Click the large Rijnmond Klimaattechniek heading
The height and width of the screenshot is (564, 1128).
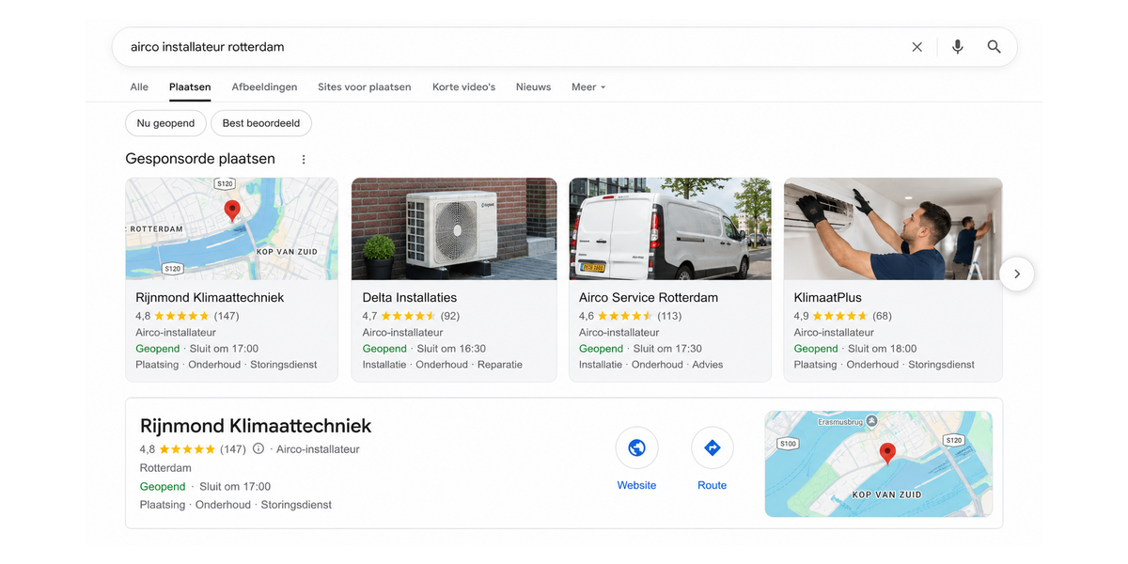(x=256, y=426)
